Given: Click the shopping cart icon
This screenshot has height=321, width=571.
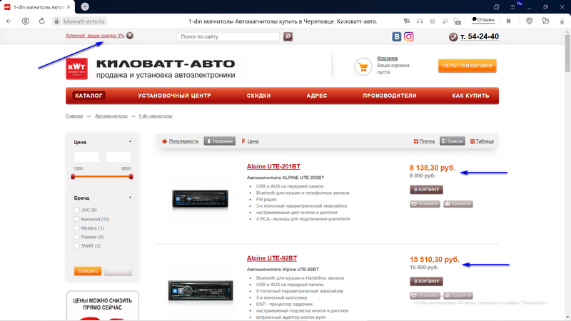Looking at the screenshot, I should tap(363, 66).
